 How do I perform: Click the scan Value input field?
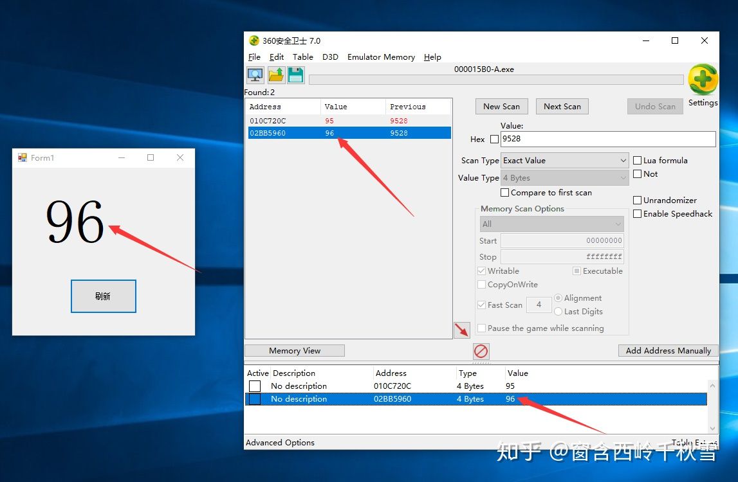coord(608,139)
